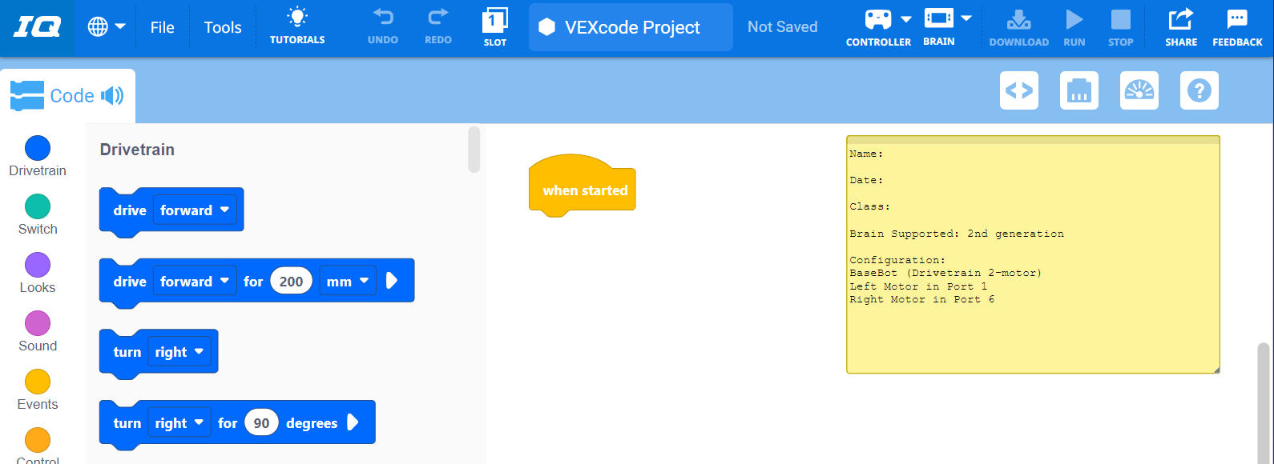This screenshot has height=464, width=1274.
Task: Open the Monitor console gauge icon
Action: tap(1139, 90)
